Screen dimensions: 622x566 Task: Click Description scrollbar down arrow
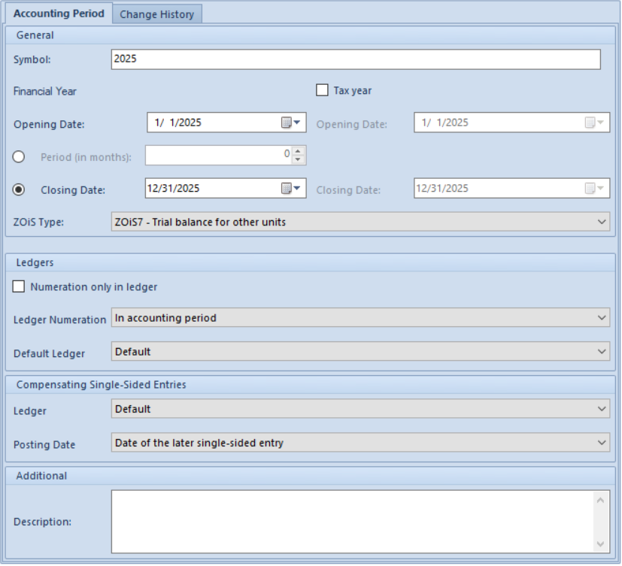click(601, 544)
